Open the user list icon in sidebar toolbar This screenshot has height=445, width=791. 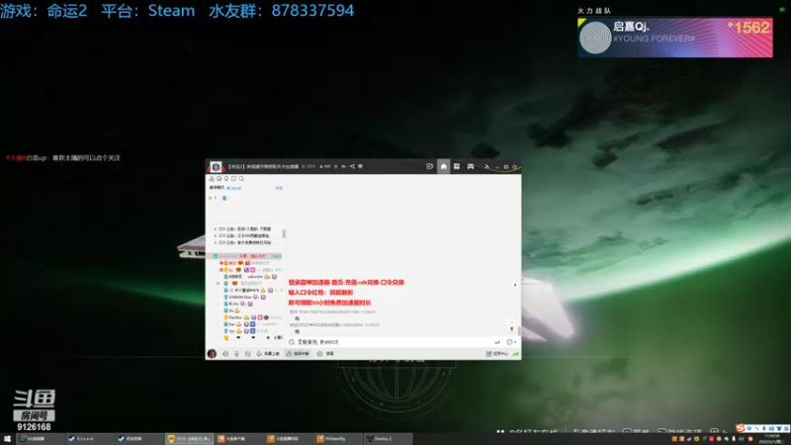click(x=212, y=179)
